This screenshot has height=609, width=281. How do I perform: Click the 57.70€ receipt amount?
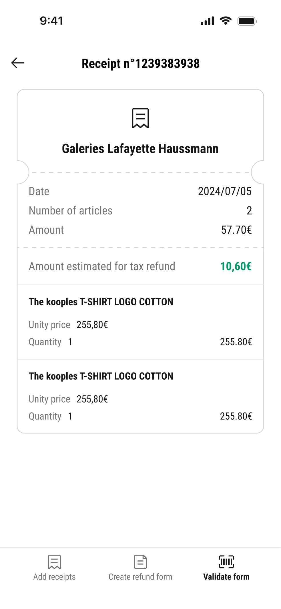[236, 230]
